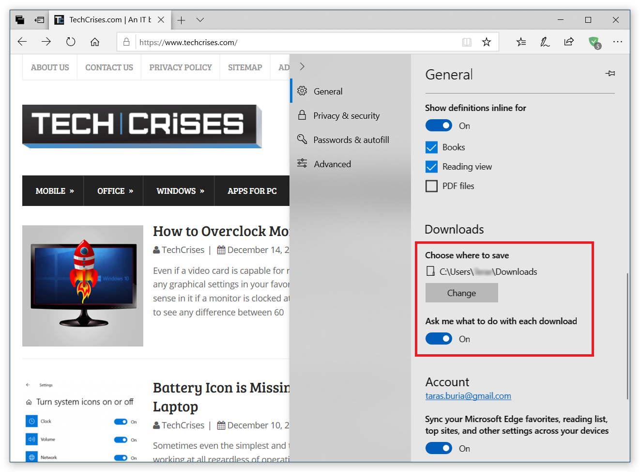
Task: Add page to favorites with star icon
Action: click(x=487, y=42)
